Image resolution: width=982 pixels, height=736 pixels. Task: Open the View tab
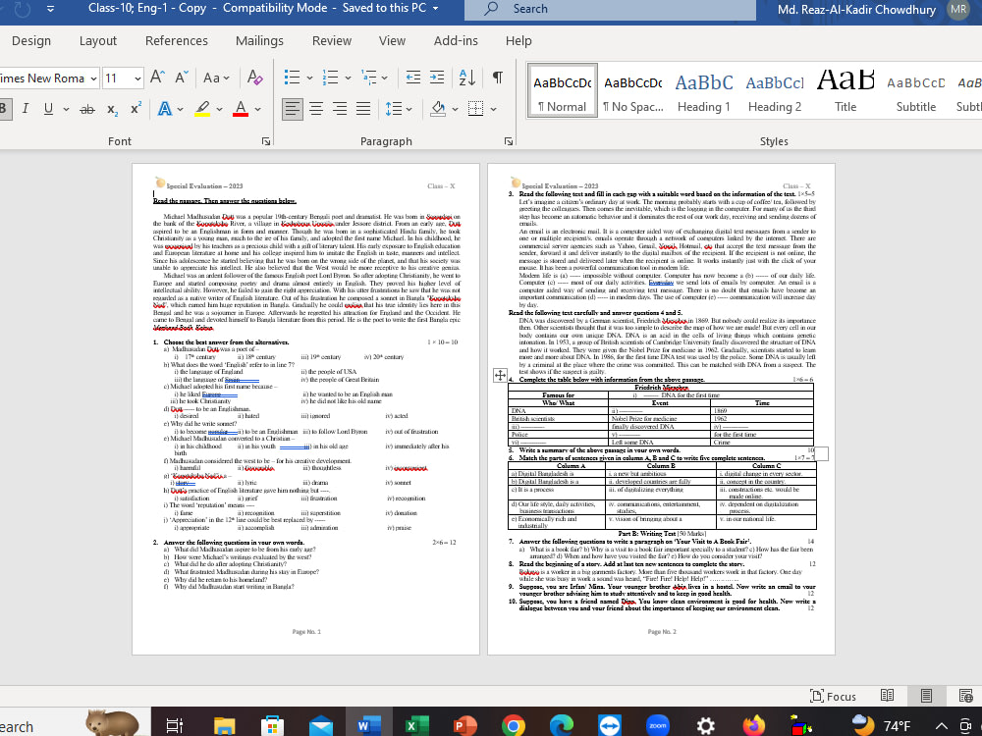[x=392, y=40]
